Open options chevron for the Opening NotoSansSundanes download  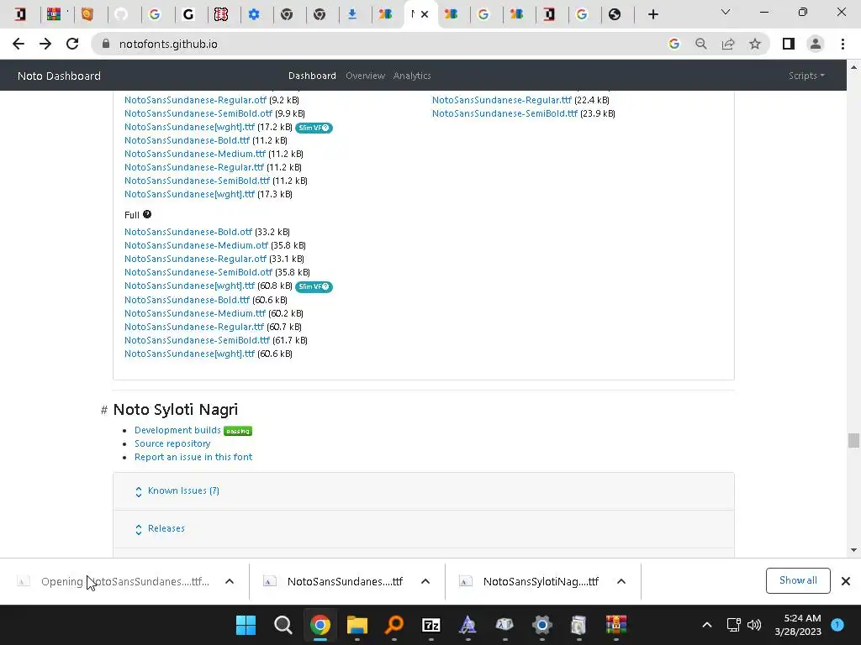click(230, 581)
